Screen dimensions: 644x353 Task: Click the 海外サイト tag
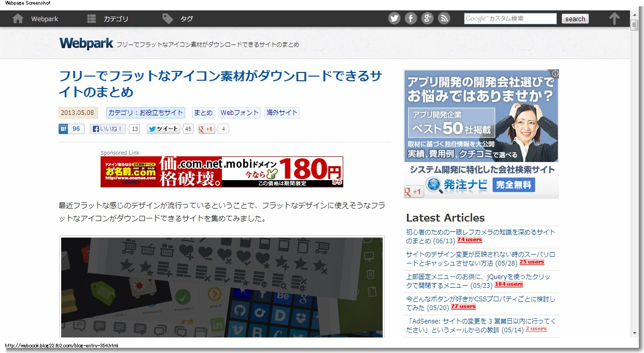(282, 113)
